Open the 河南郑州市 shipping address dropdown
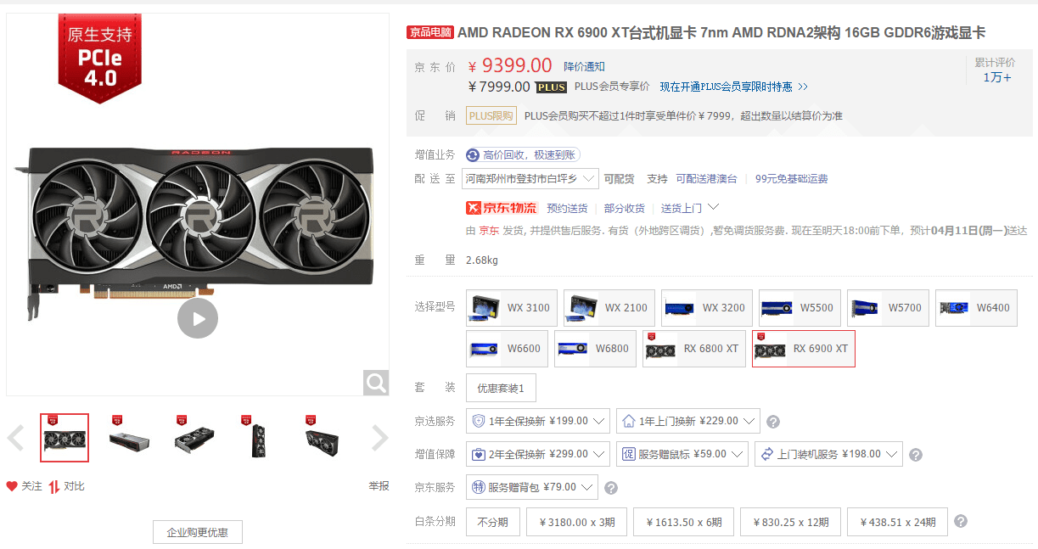 (530, 178)
